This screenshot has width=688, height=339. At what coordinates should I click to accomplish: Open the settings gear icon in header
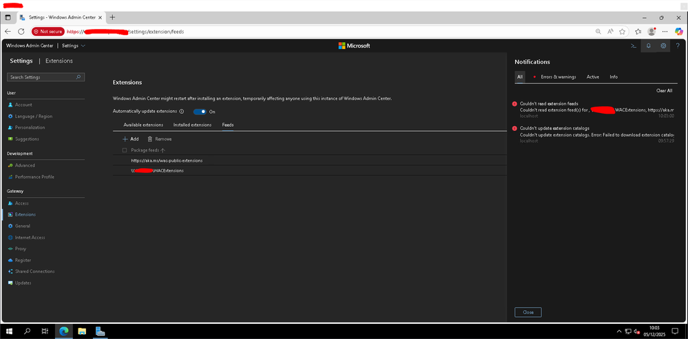tap(663, 45)
